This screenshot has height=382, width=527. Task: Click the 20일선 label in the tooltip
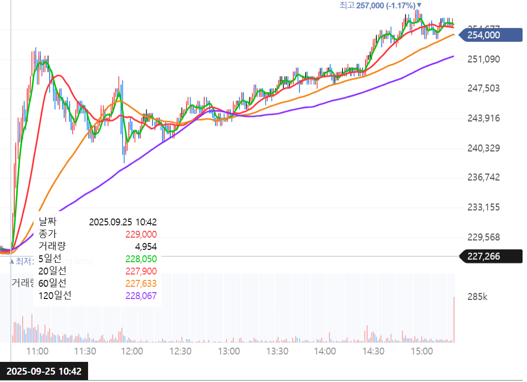coord(52,271)
